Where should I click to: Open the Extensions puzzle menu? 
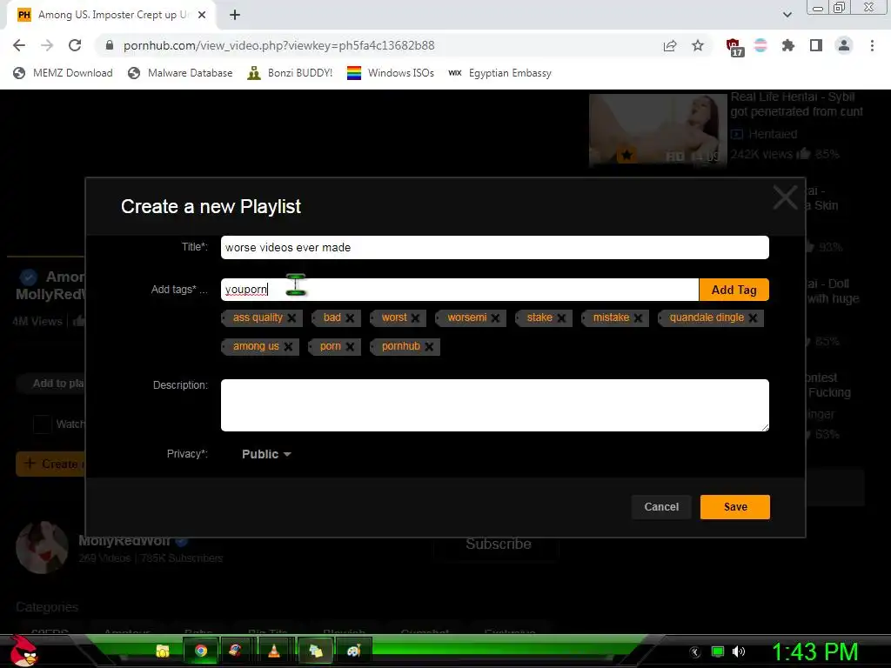click(788, 45)
